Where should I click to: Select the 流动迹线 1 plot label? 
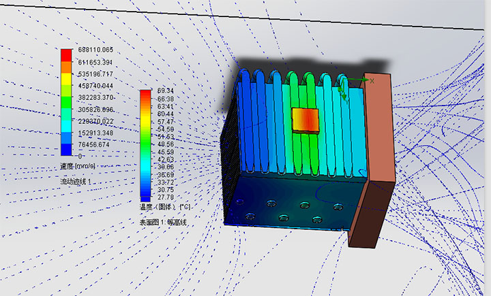click(76, 182)
